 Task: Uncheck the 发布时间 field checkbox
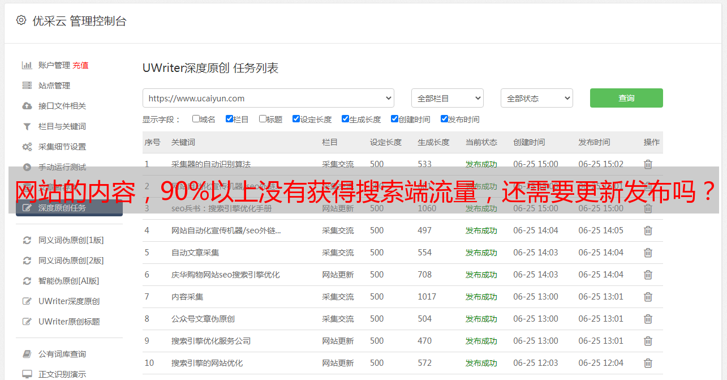pos(444,119)
